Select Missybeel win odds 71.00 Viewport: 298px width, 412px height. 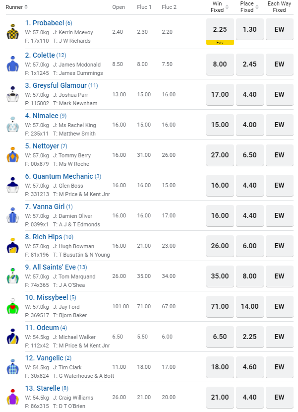click(x=220, y=306)
